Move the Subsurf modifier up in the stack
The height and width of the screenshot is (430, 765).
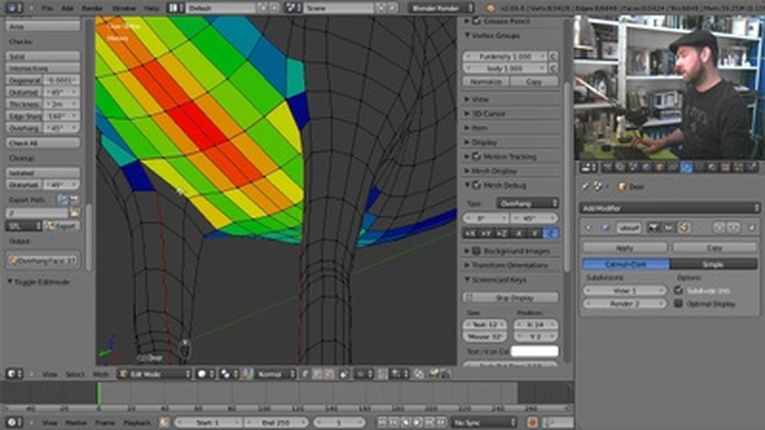coord(719,228)
